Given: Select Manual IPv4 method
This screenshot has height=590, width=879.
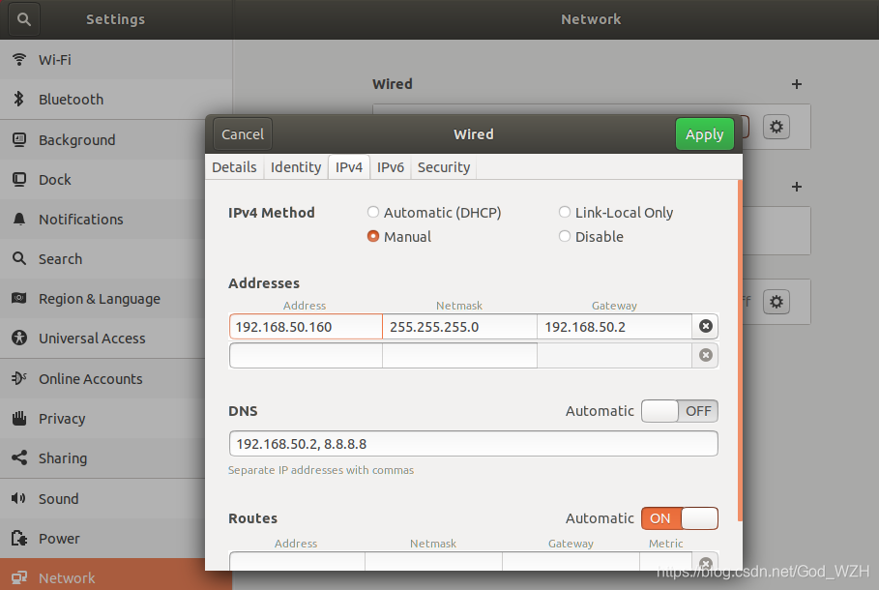Looking at the screenshot, I should (x=399, y=237).
